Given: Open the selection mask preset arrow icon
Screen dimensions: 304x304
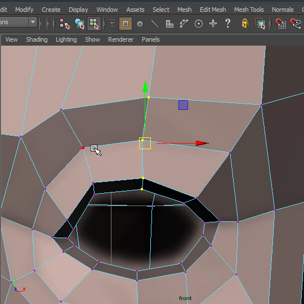Looking at the screenshot, I should [x=112, y=24].
